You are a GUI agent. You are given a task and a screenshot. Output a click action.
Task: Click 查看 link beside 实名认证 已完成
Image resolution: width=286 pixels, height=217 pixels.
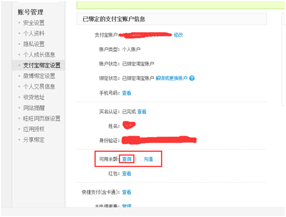pyautogui.click(x=142, y=112)
